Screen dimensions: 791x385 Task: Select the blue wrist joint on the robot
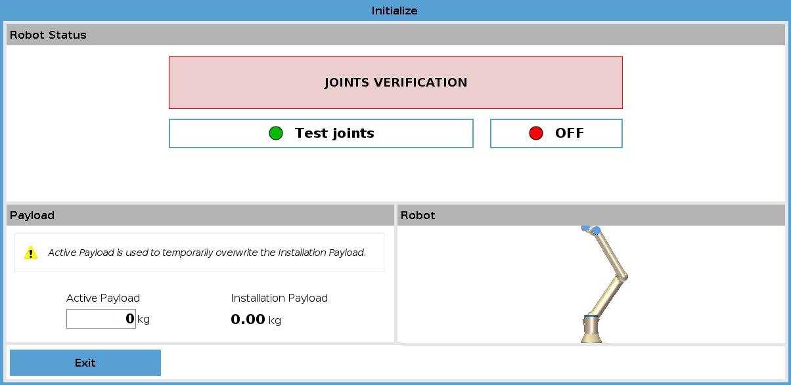595,230
